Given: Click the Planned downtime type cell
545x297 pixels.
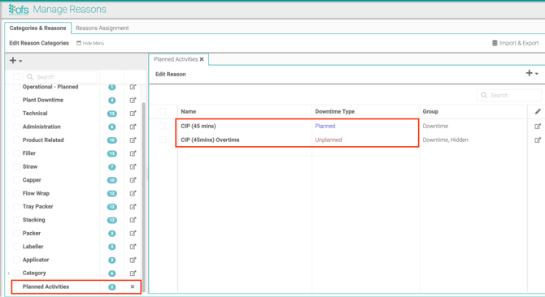Looking at the screenshot, I should click(x=325, y=126).
